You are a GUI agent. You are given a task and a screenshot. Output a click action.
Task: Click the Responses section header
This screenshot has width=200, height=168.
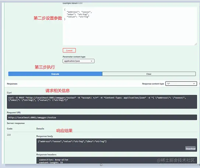click(x=12, y=84)
